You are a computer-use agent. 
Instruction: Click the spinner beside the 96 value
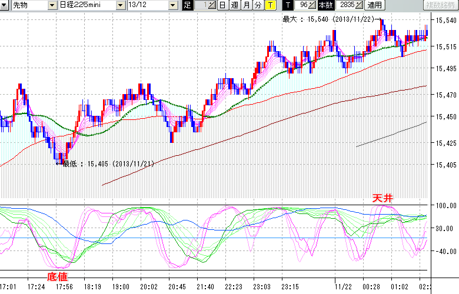tap(312, 5)
